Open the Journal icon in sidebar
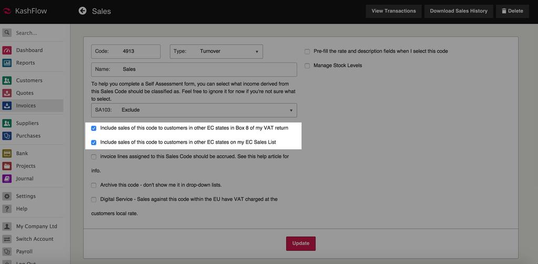The image size is (538, 264). click(7, 179)
